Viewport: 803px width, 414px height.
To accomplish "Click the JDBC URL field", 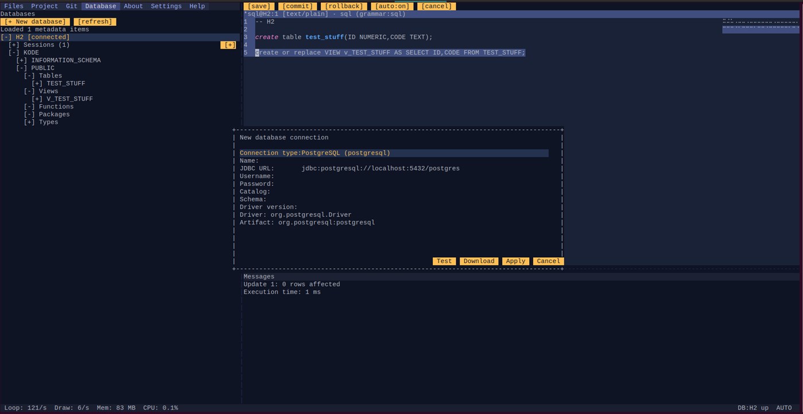I will [x=394, y=169].
